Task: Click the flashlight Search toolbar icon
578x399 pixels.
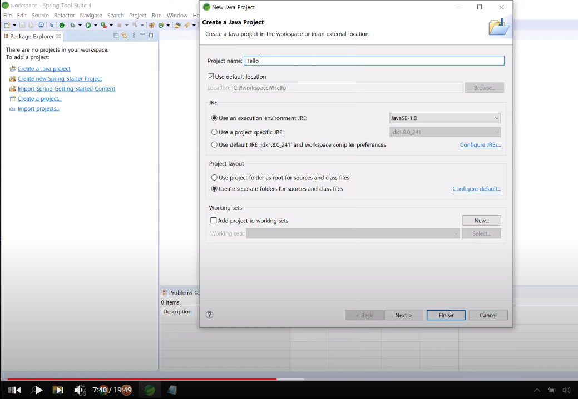Action: [x=186, y=26]
